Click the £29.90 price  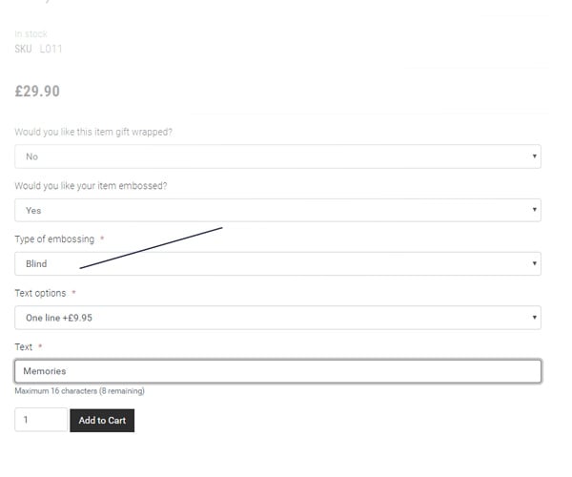pyautogui.click(x=37, y=92)
